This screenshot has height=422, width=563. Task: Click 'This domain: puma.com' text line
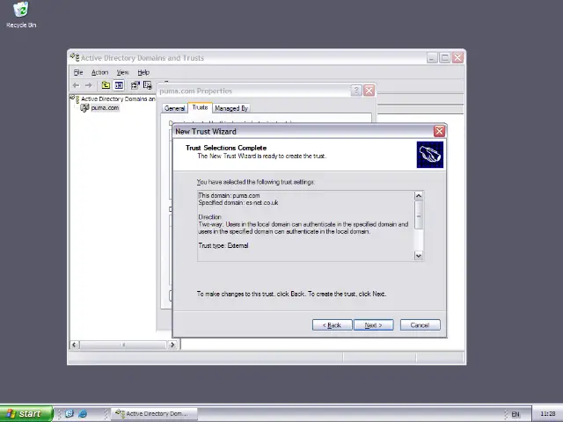[229, 195]
